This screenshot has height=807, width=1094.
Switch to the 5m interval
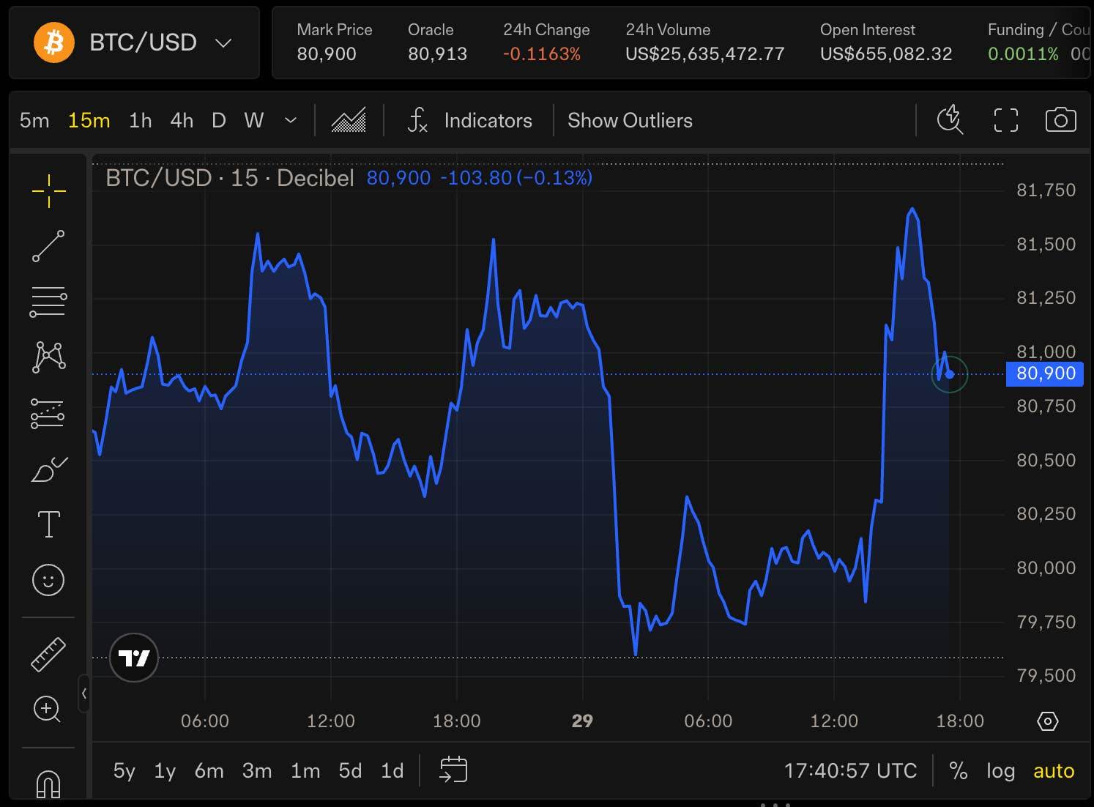coord(34,120)
